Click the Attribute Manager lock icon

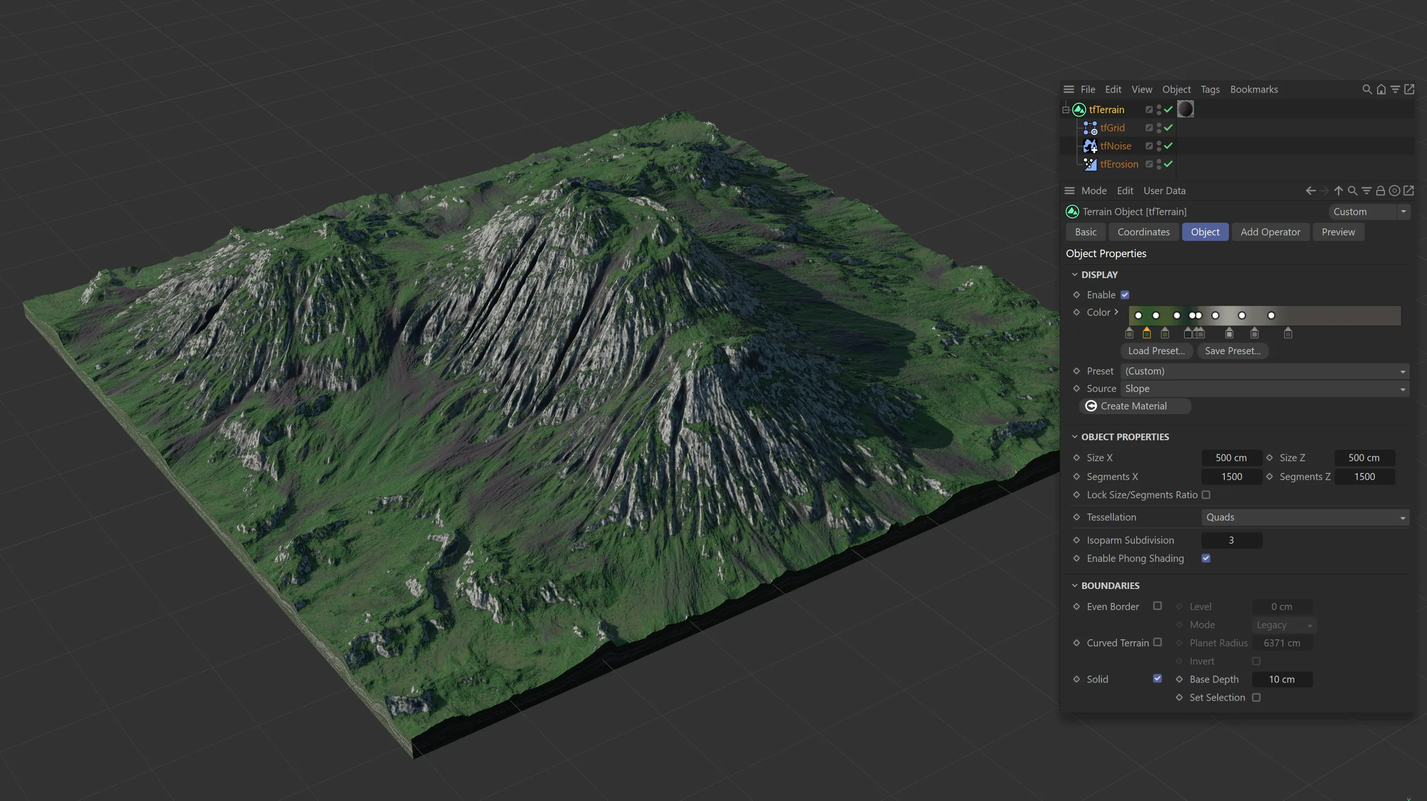point(1380,191)
